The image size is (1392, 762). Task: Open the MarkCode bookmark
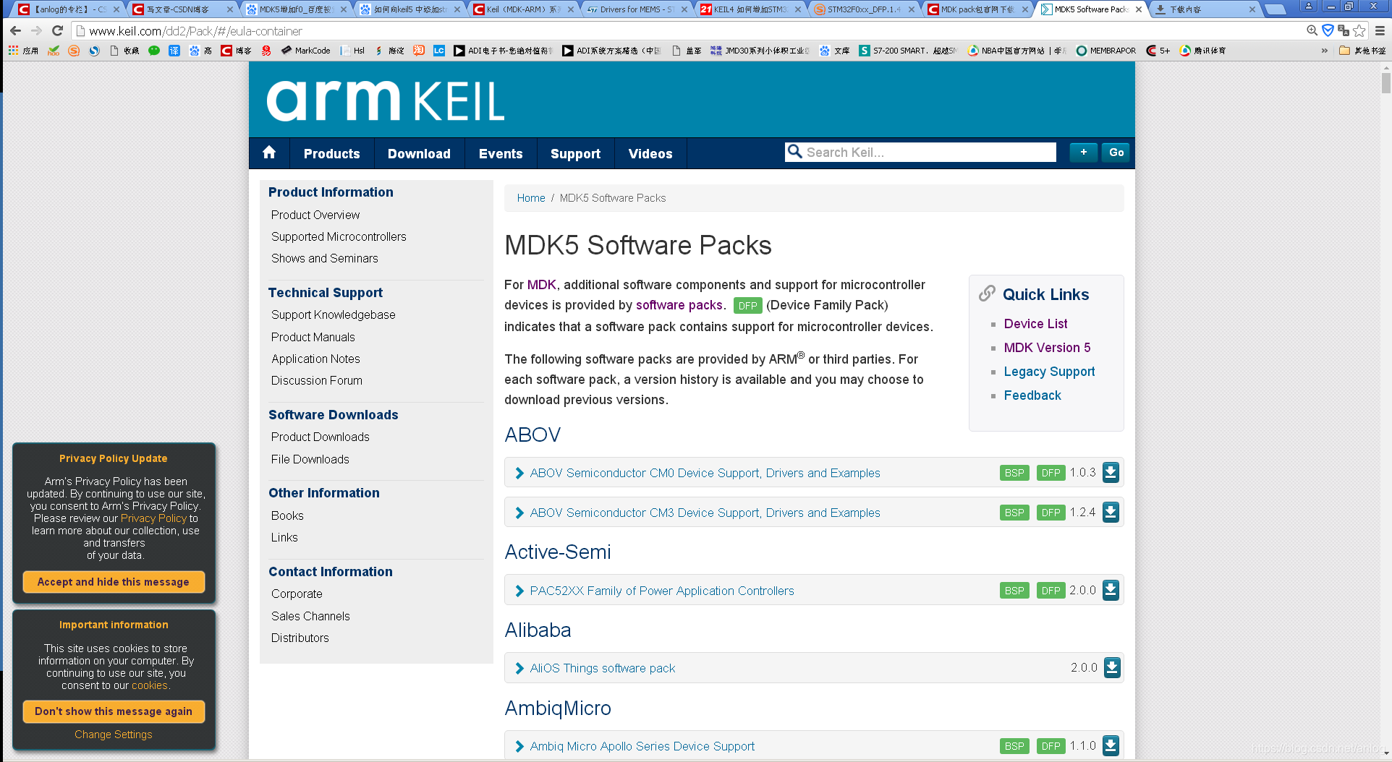[x=305, y=51]
